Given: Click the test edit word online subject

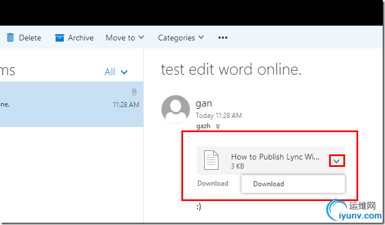Looking at the screenshot, I should point(231,69).
